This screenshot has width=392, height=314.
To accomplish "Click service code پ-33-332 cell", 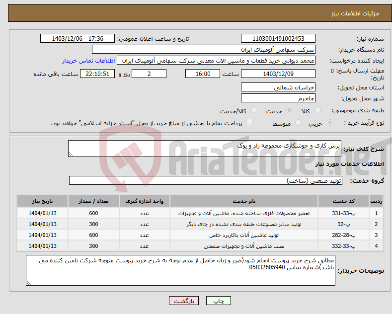I will [343, 246].
